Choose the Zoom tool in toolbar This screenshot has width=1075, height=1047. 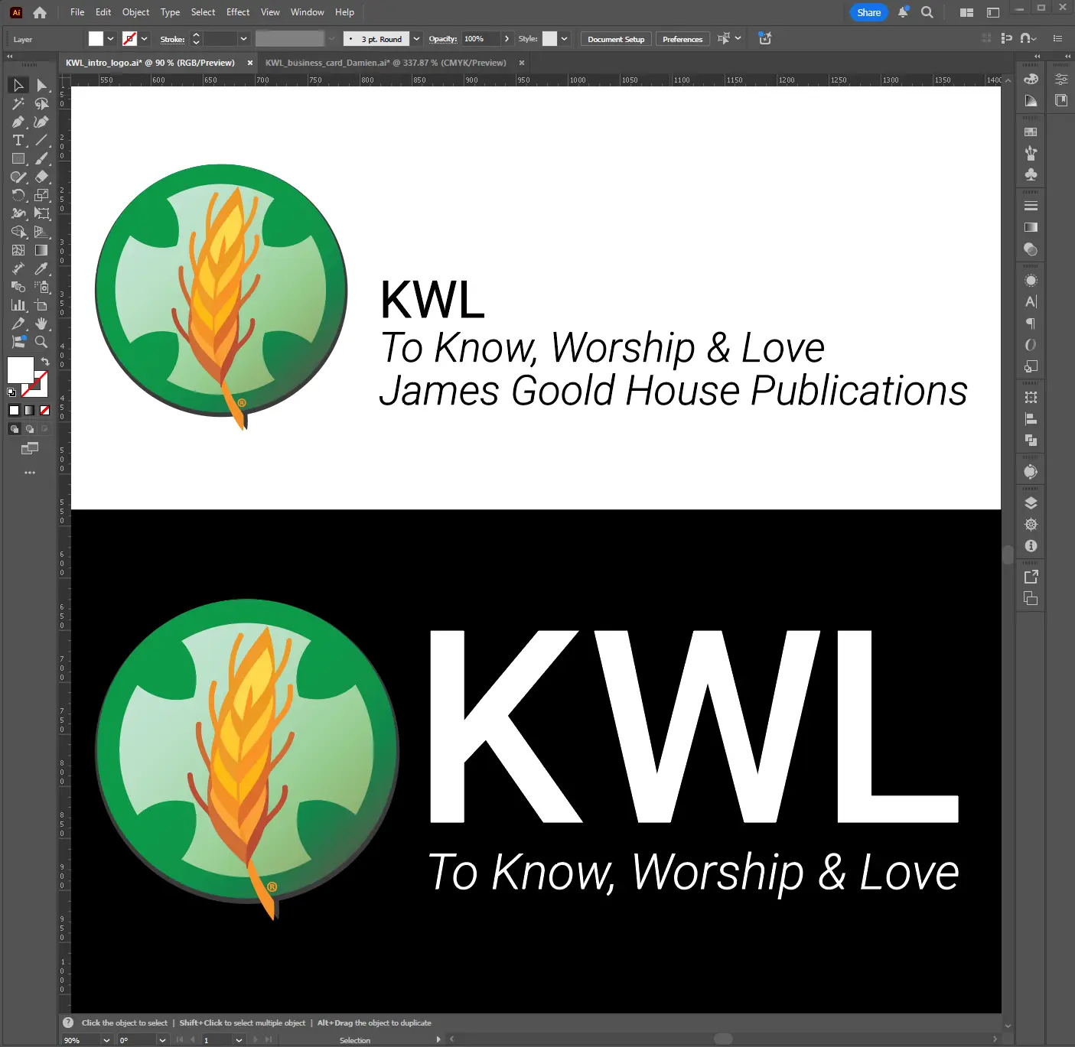tap(42, 343)
